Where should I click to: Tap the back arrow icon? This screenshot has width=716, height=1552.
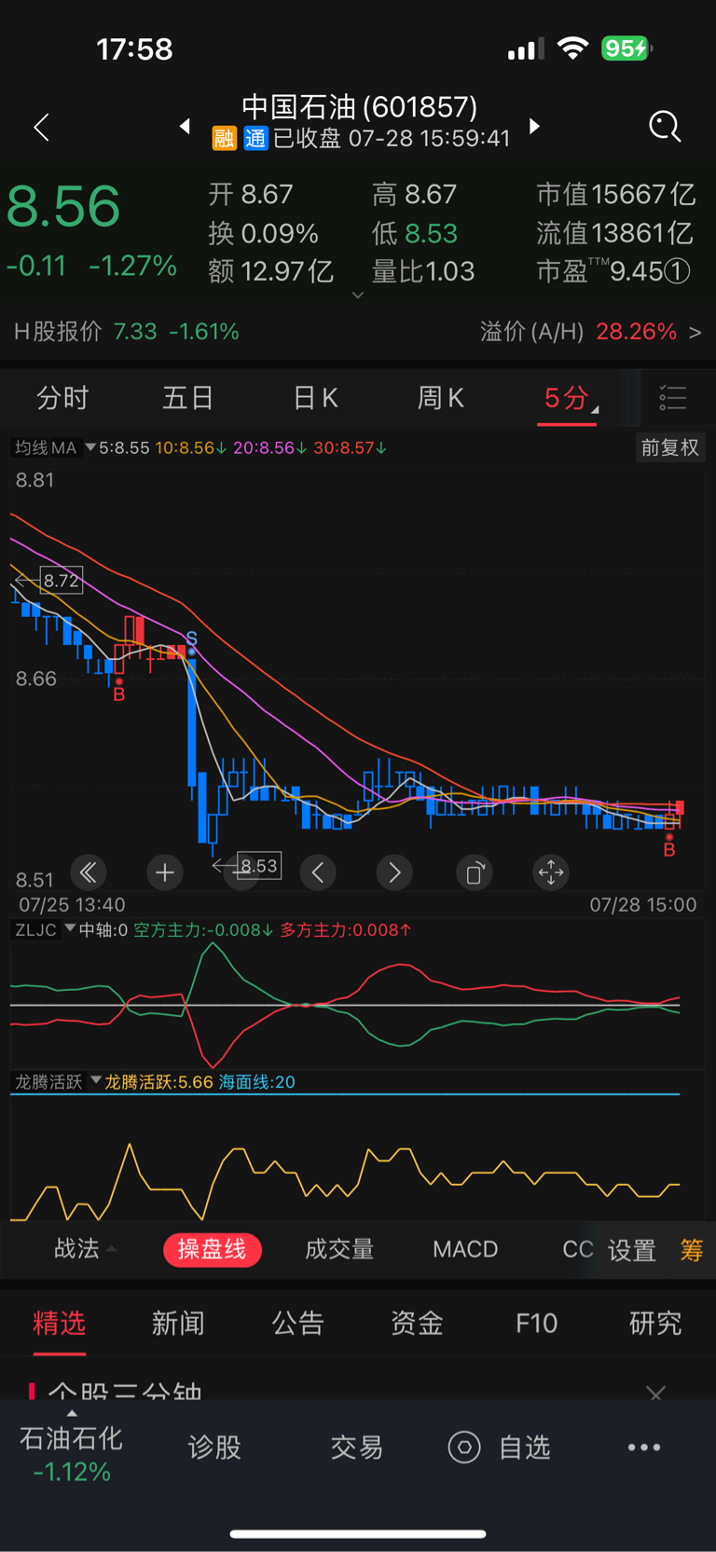click(x=41, y=127)
